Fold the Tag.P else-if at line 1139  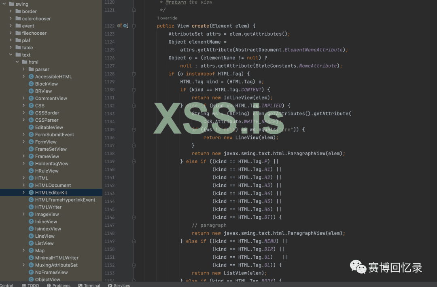134,161
